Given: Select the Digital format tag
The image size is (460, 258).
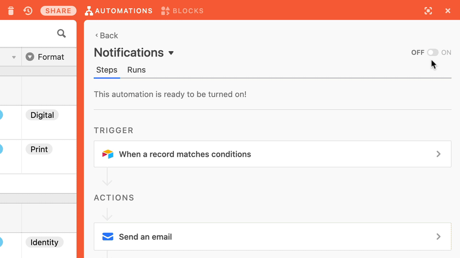Looking at the screenshot, I should [x=42, y=115].
